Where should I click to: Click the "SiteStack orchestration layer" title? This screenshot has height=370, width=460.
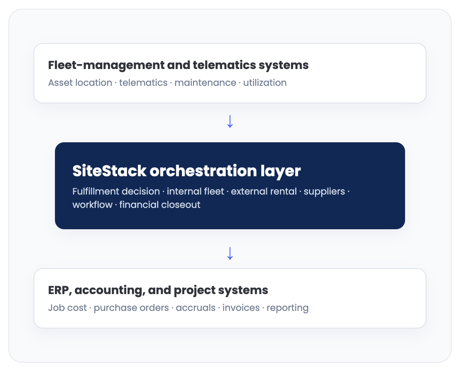(x=187, y=171)
